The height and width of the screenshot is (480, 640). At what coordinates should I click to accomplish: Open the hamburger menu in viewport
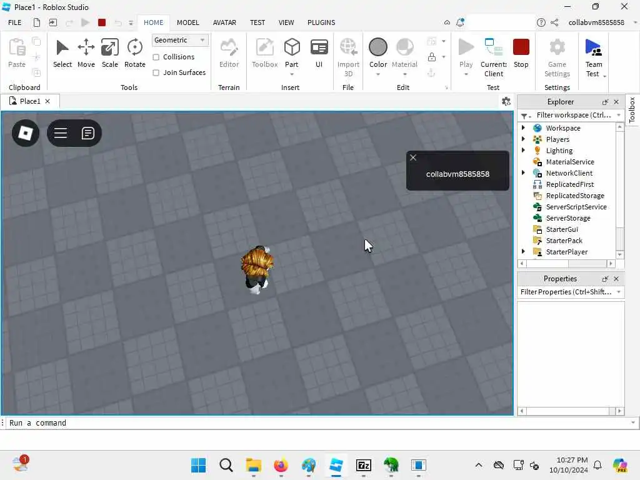tap(61, 133)
